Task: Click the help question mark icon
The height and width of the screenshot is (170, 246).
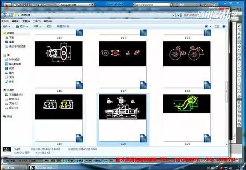Action: click(x=224, y=26)
